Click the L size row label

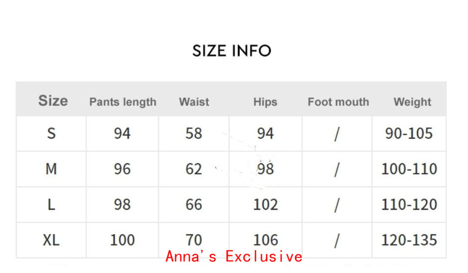52,204
